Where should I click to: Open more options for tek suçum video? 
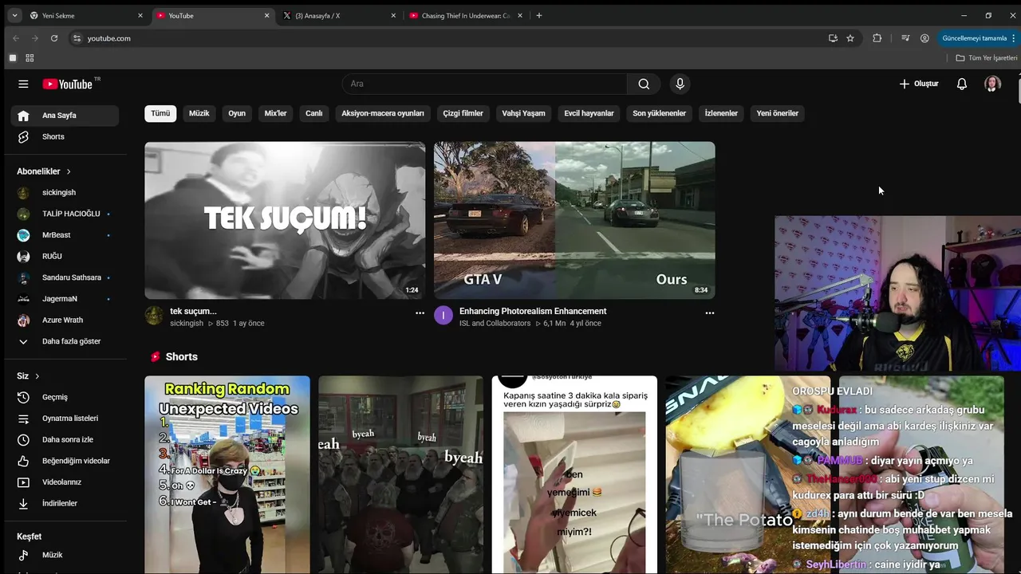pyautogui.click(x=420, y=313)
